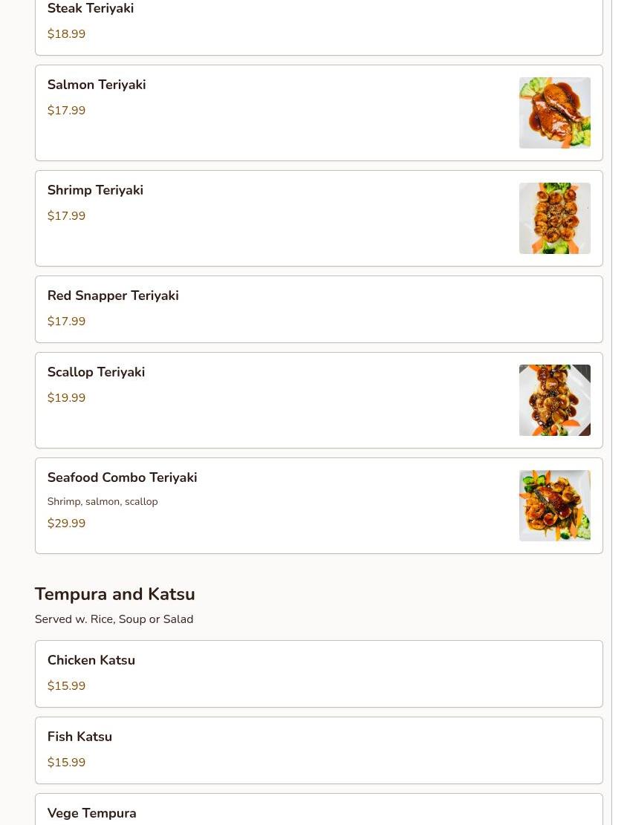The width and height of the screenshot is (627, 825).
Task: Click the $19.99 Scallop Teriyaki price
Action: (x=66, y=398)
